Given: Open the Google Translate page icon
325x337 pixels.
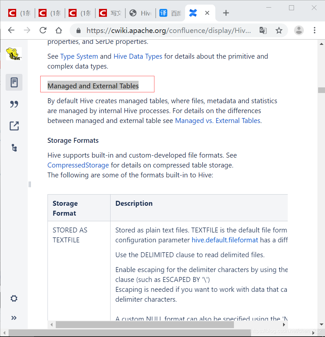Looking at the screenshot, I should [263, 31].
